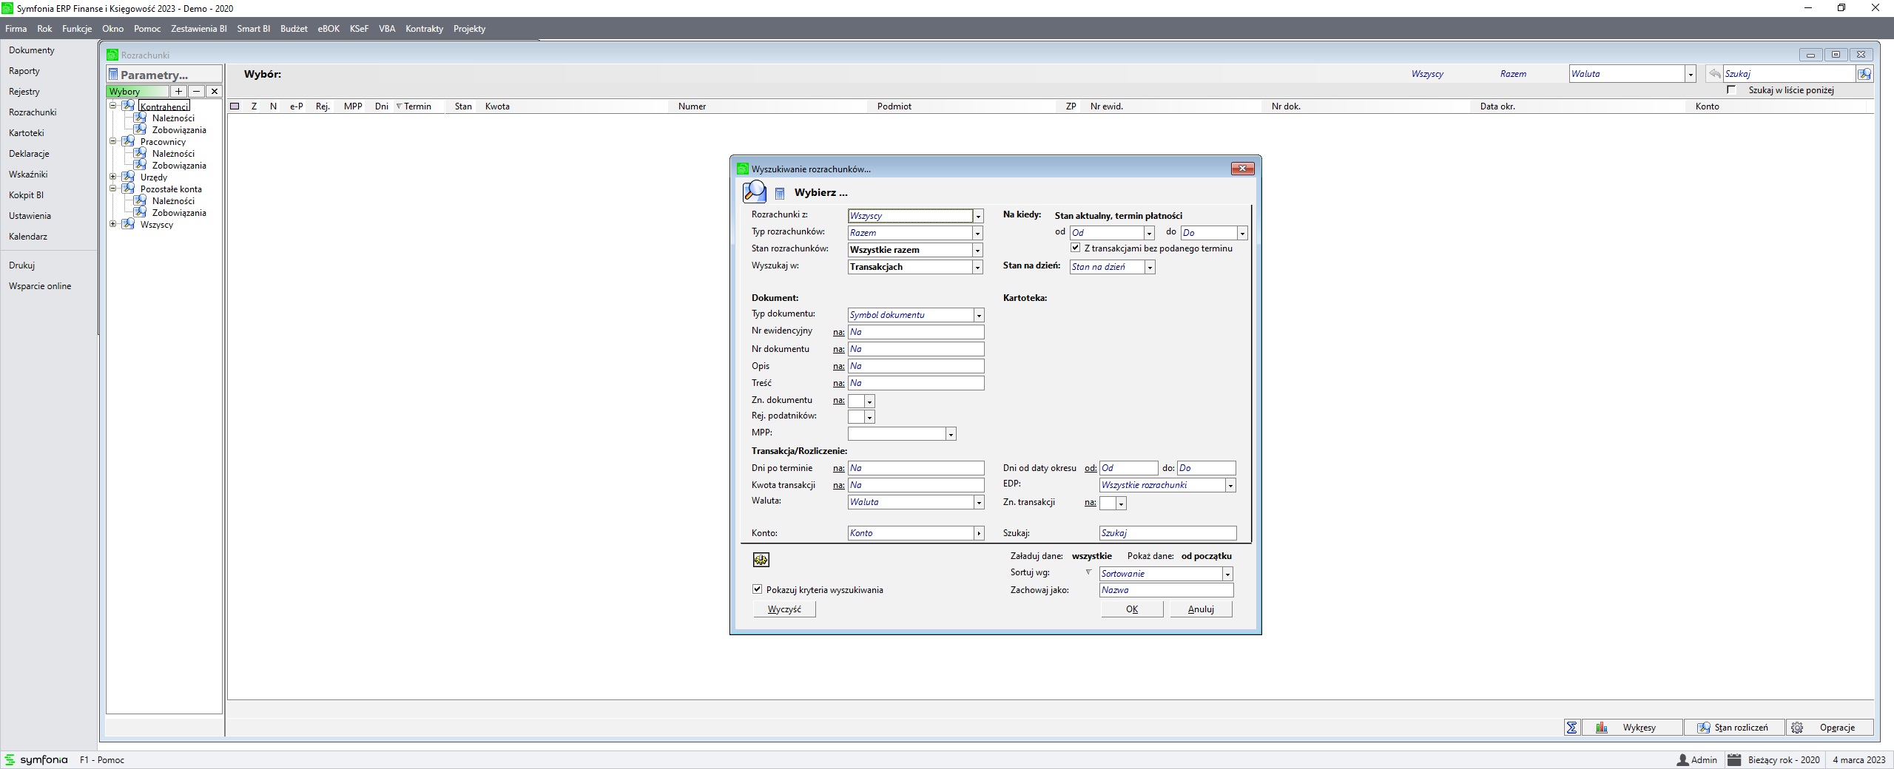Toggle Pokazuj kryteria wyszukiwania checkbox

757,589
